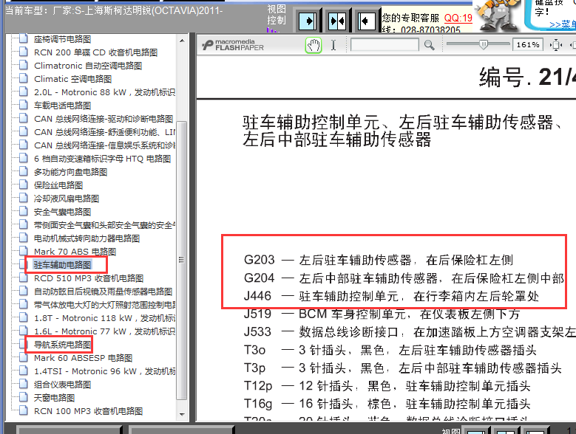
Task: Click document icon for 天窗电路图
Action: click(x=23, y=397)
